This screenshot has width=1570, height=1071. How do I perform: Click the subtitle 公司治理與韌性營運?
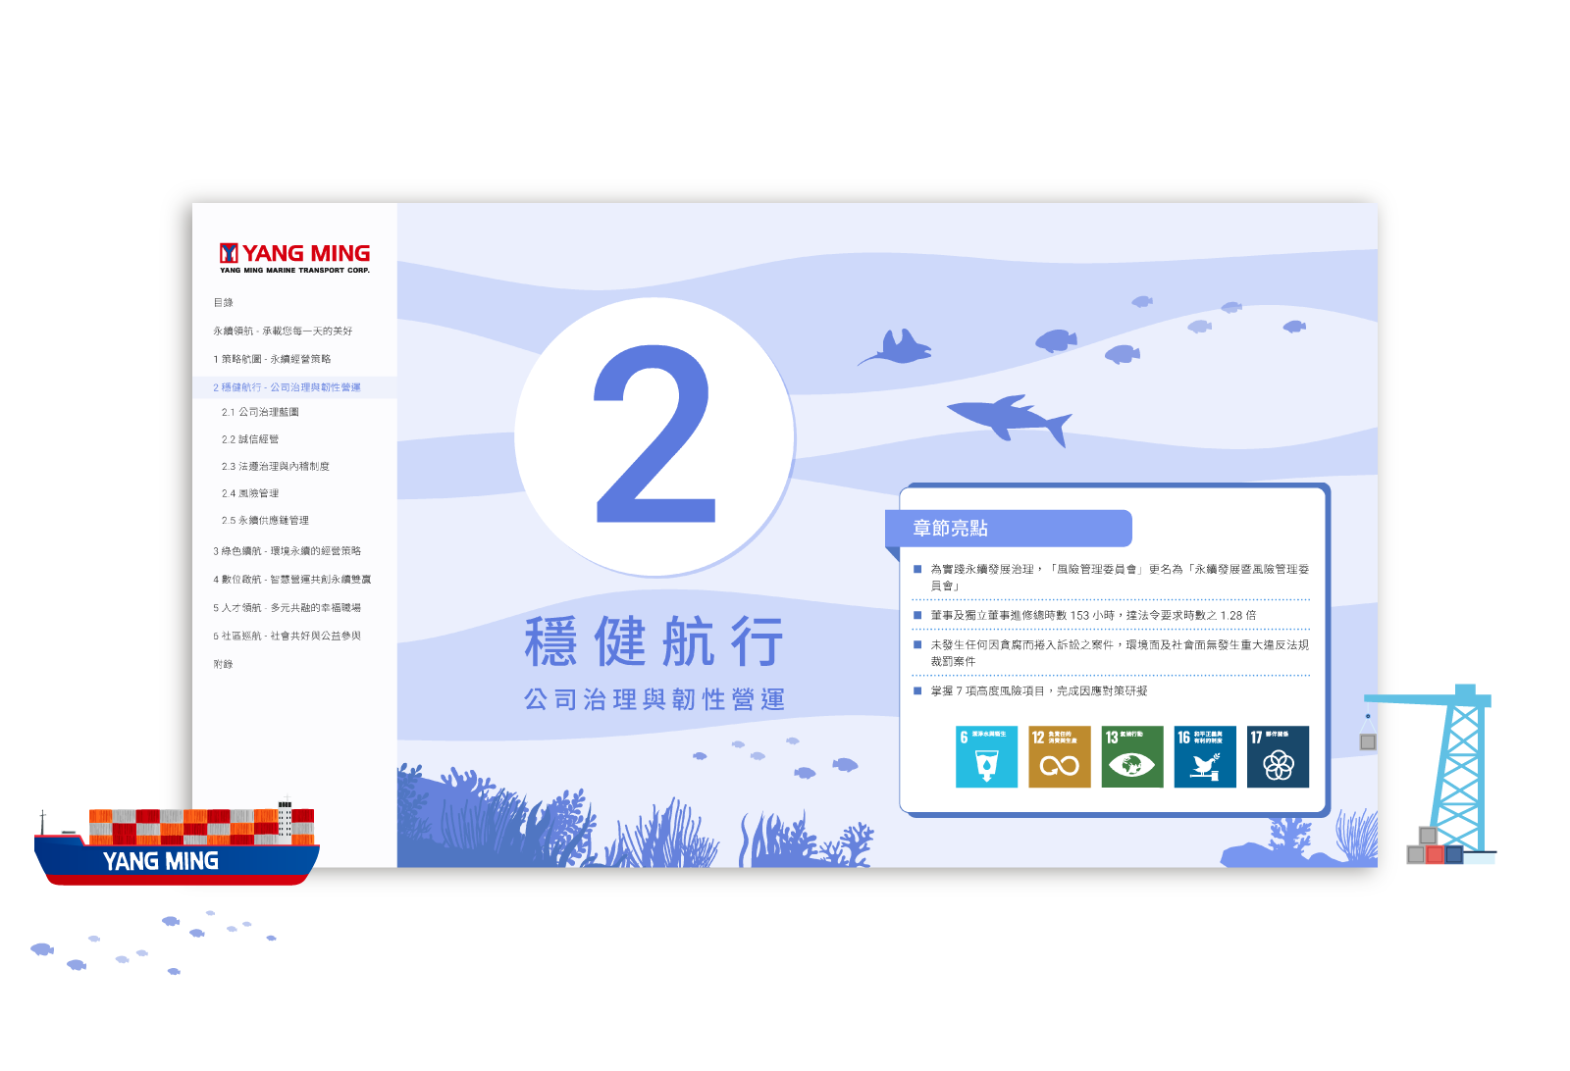point(654,699)
